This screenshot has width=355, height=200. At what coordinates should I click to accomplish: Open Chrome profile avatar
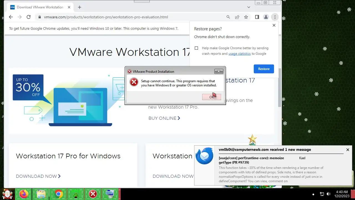[x=266, y=17]
